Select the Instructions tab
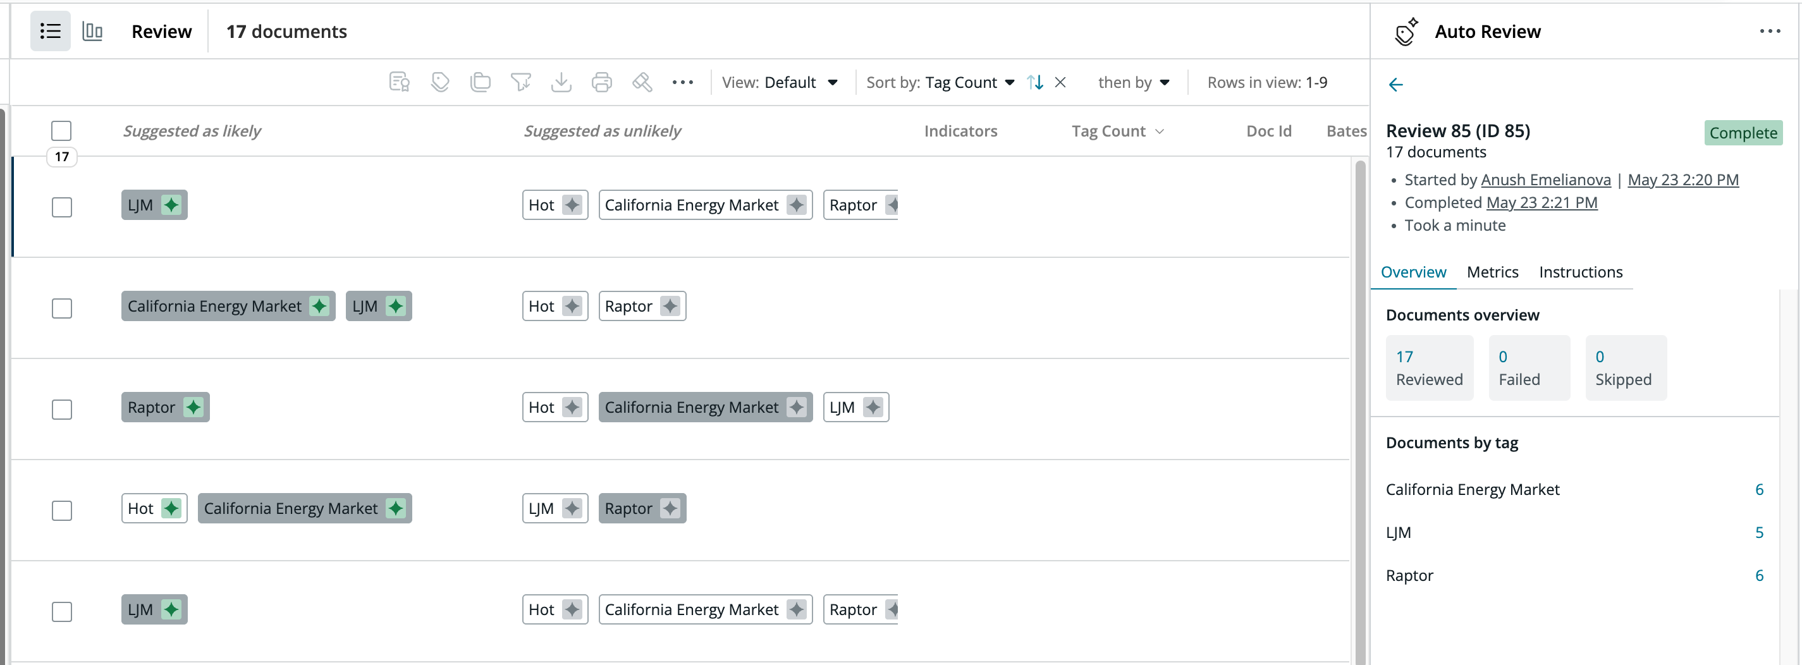This screenshot has height=665, width=1802. click(x=1580, y=272)
